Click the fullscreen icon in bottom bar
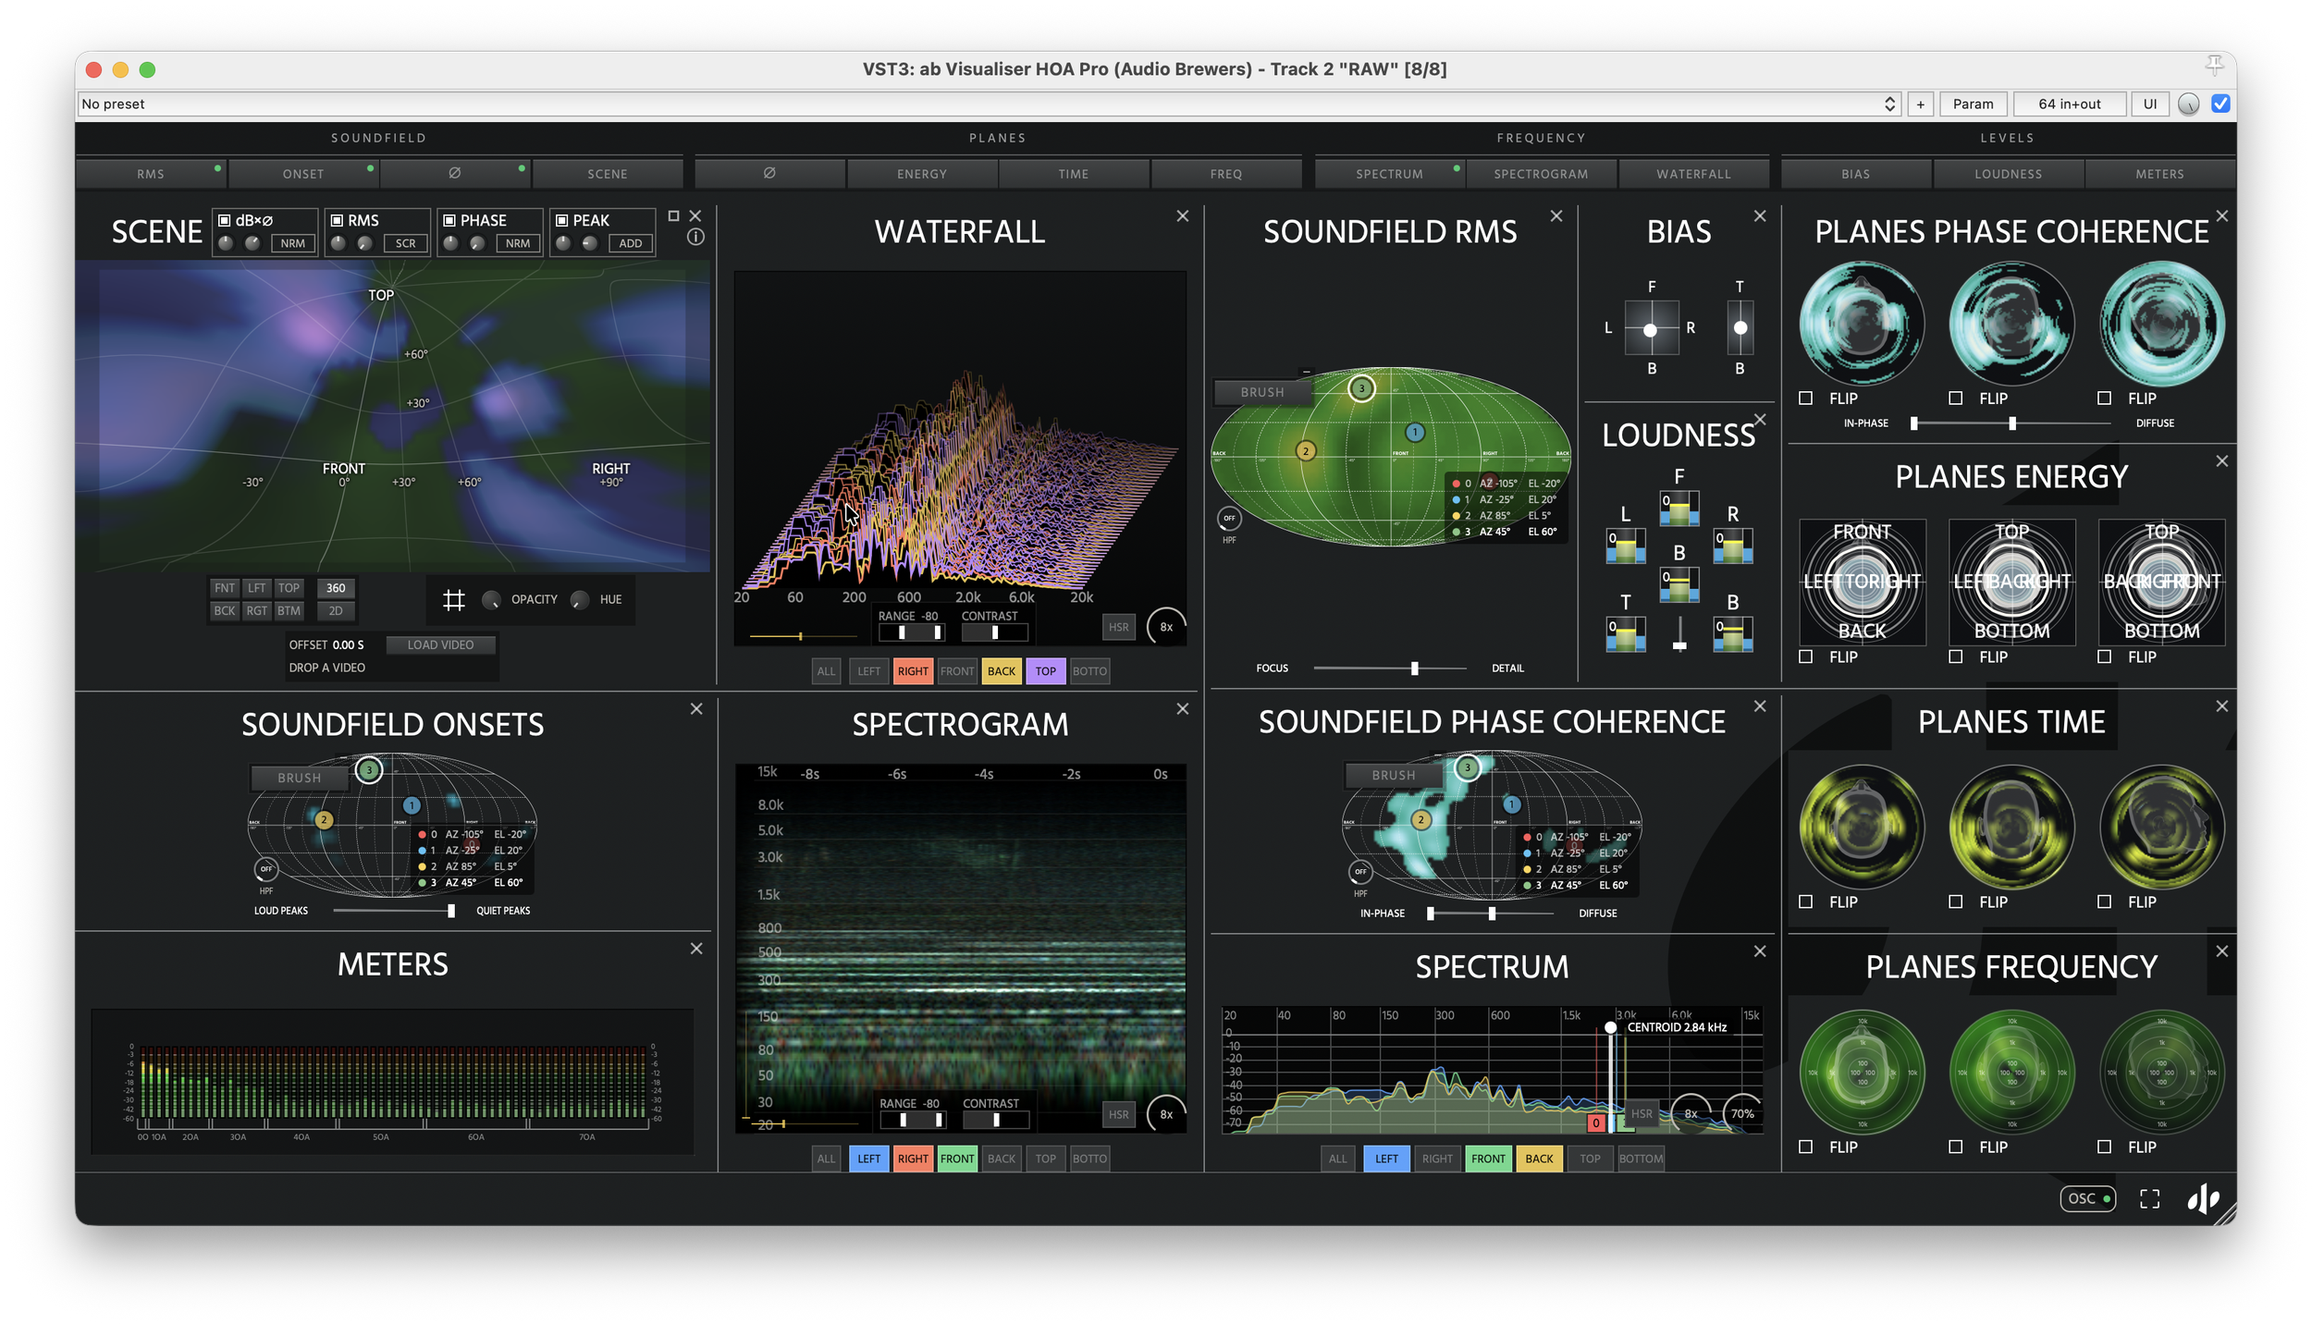 click(2149, 1198)
